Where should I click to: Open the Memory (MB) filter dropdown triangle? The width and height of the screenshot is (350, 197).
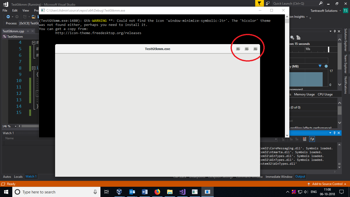(320, 66)
